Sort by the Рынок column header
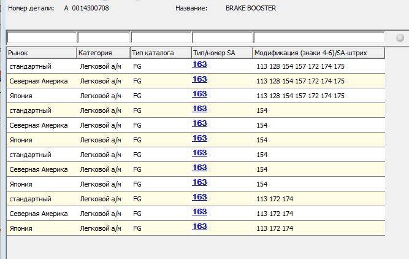Viewport: 409px width, 259px height. (x=42, y=53)
